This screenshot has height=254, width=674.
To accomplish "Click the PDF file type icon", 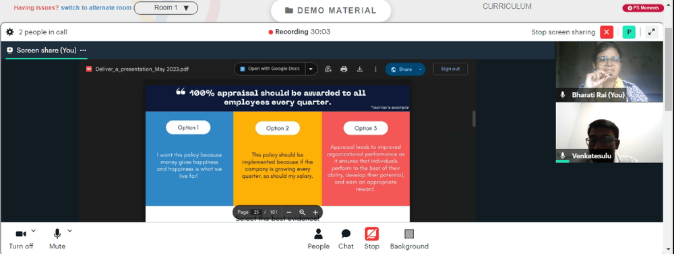I will click(89, 69).
